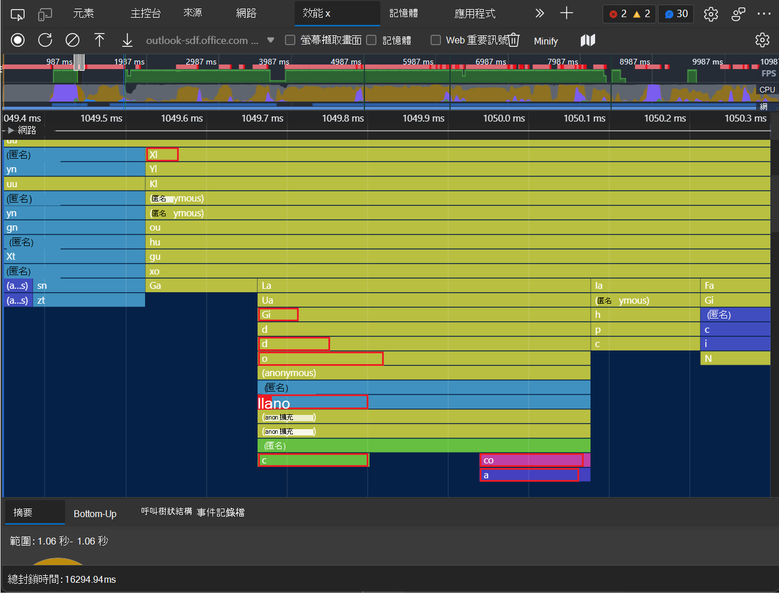The width and height of the screenshot is (779, 593).
Task: Select the Kl flame chart block
Action: [458, 184]
